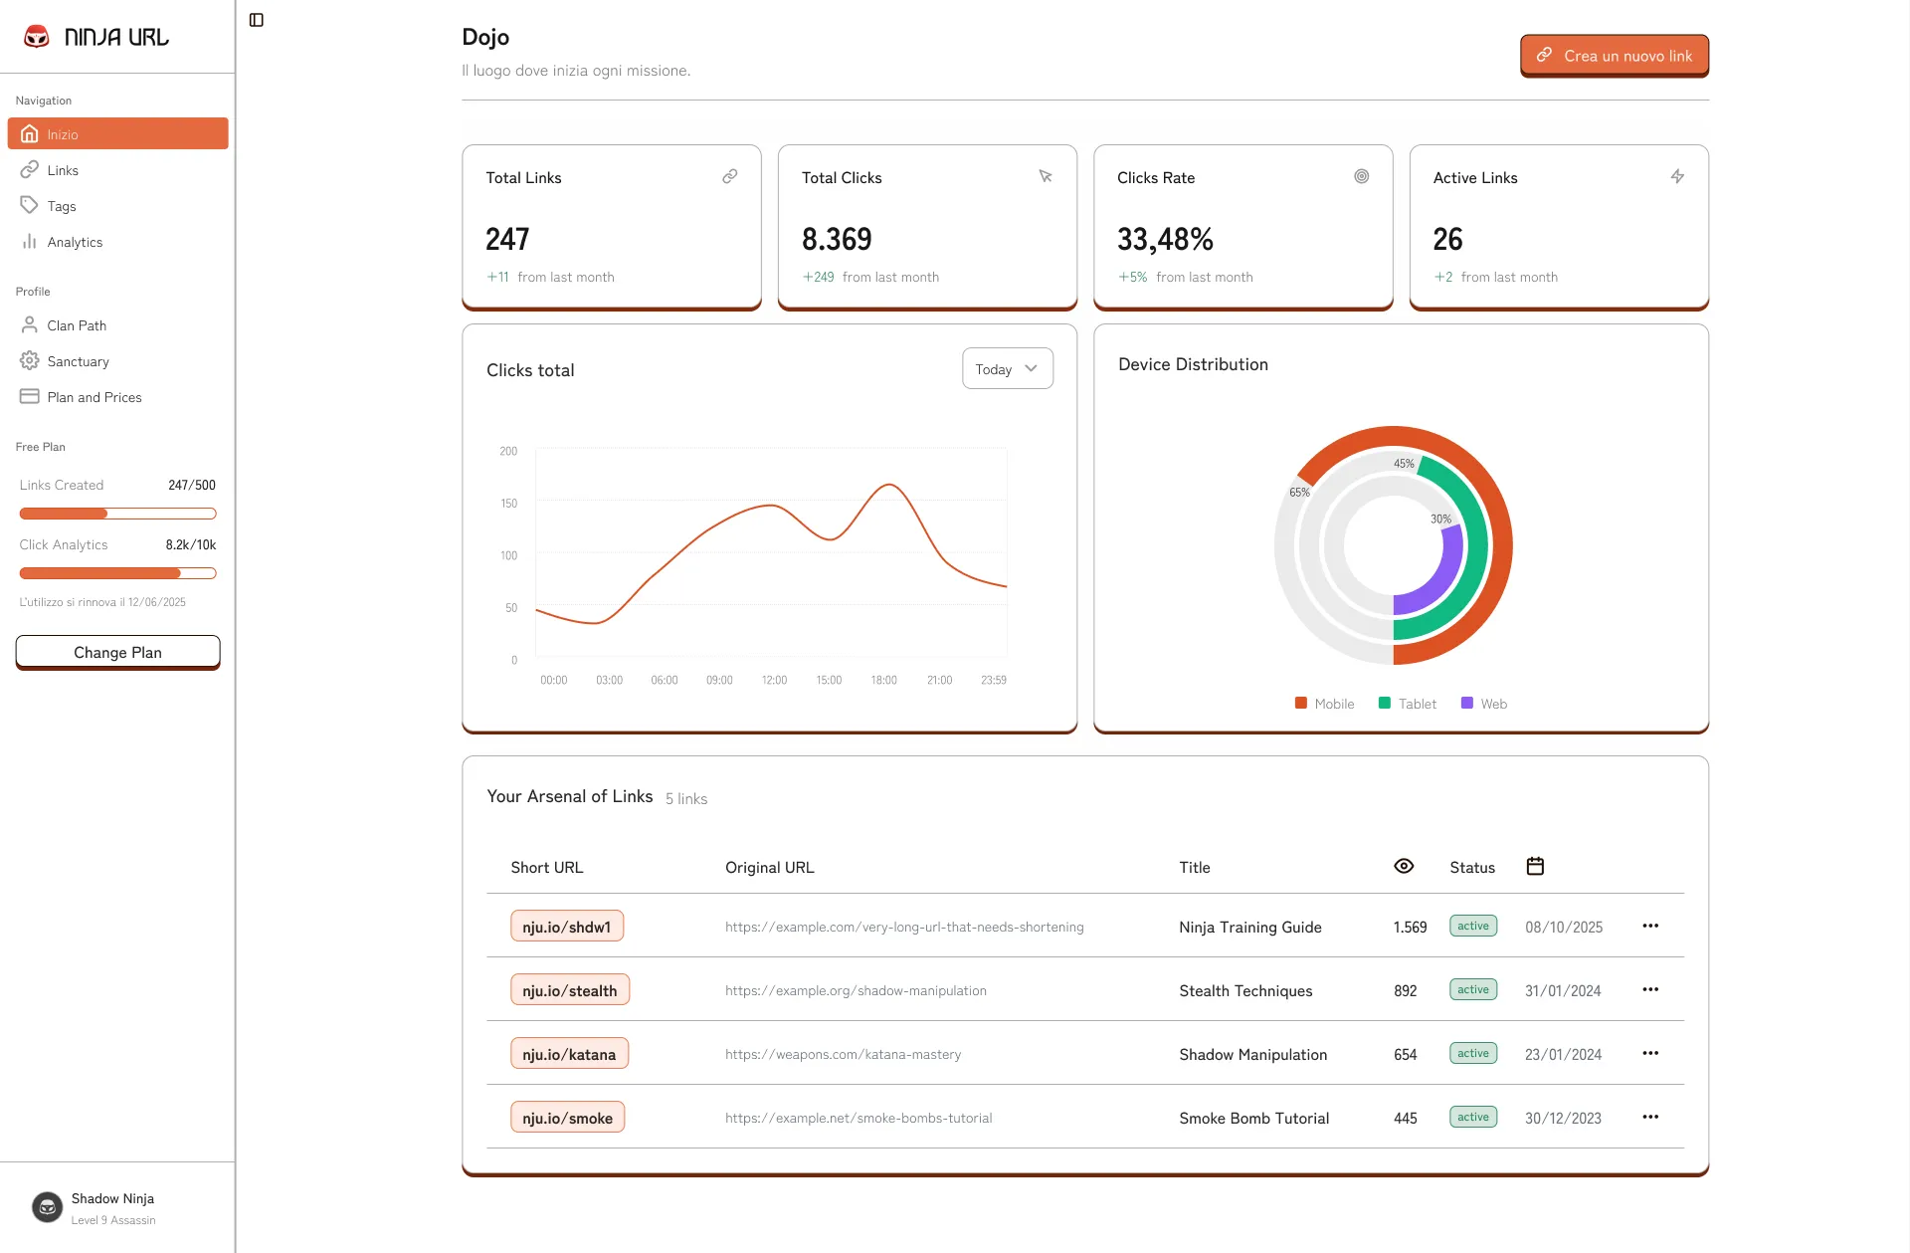
Task: Click the link icon on Total Links card
Action: [729, 176]
